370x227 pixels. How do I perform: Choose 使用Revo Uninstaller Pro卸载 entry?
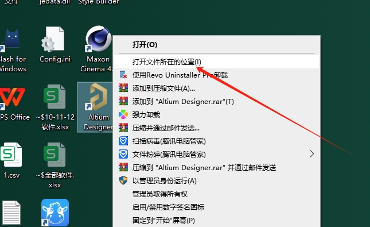click(x=216, y=75)
